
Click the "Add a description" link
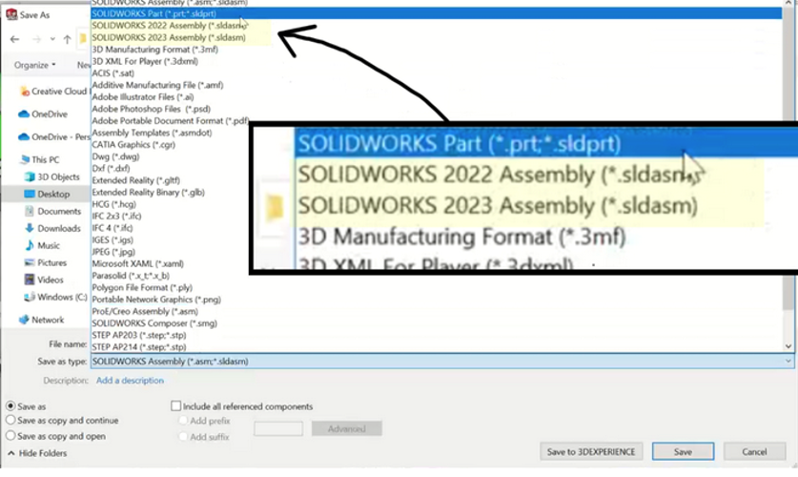(130, 381)
